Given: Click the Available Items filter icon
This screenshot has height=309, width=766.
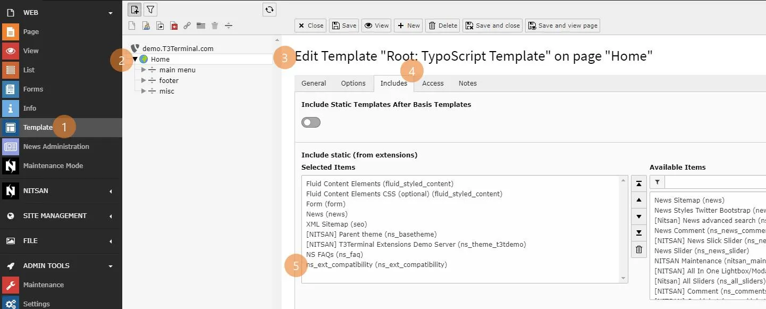Looking at the screenshot, I should click(x=657, y=182).
